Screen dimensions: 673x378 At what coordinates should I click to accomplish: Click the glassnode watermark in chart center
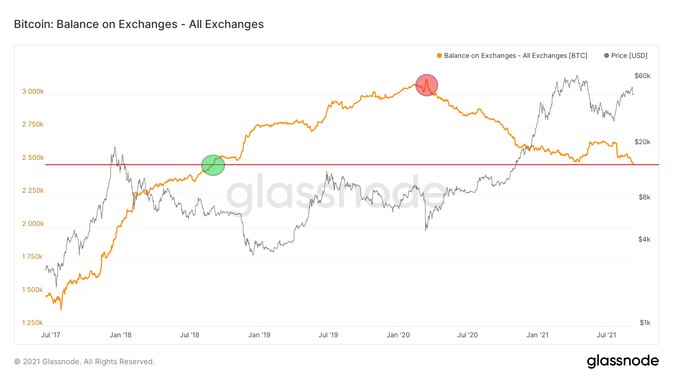(x=336, y=195)
